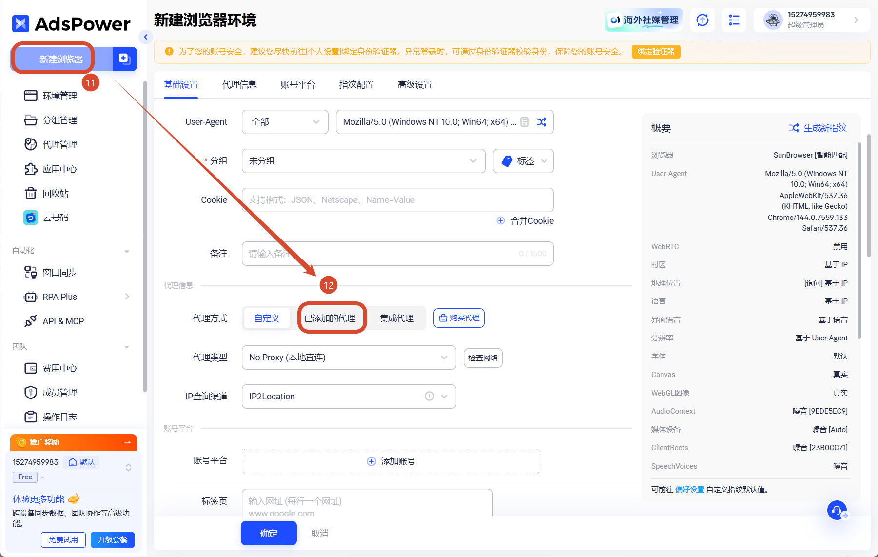Click the 标签页 URL text area
878x557 pixels.
click(367, 503)
